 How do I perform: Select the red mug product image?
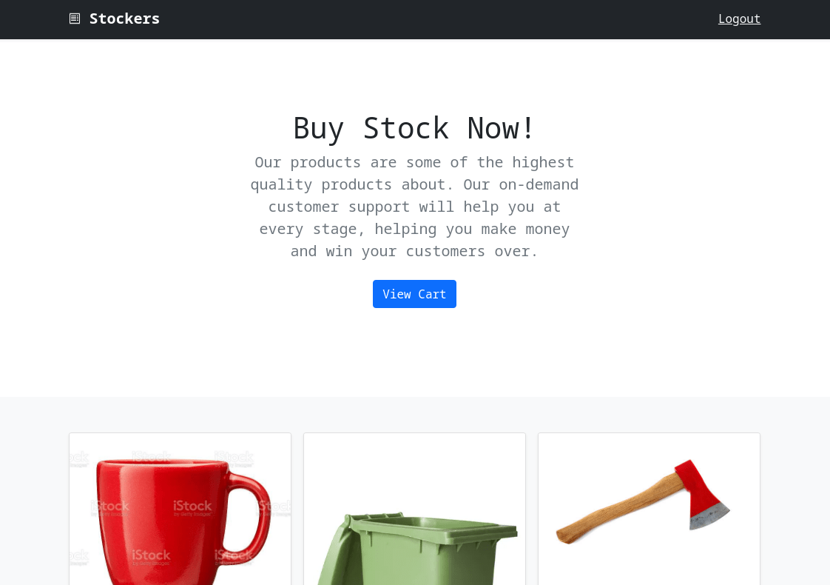tap(180, 509)
